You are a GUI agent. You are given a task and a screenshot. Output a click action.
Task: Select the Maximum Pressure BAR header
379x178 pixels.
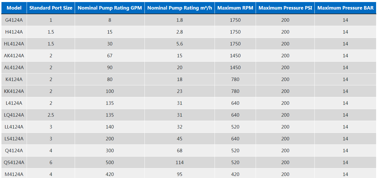tap(345, 8)
